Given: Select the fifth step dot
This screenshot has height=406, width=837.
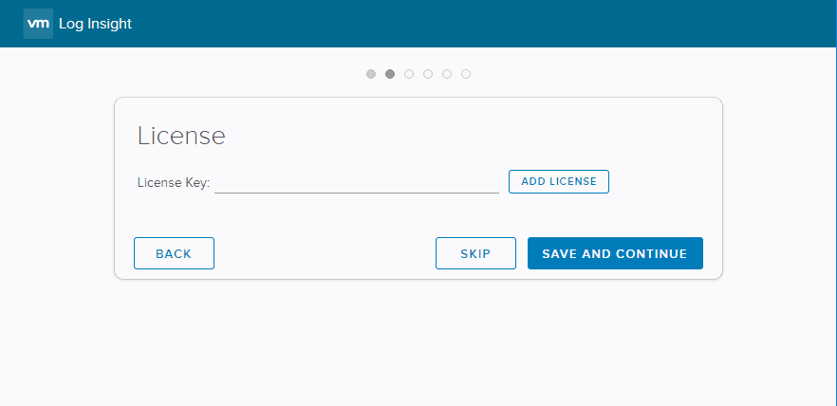Looking at the screenshot, I should (x=447, y=74).
